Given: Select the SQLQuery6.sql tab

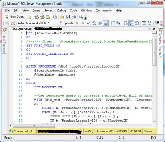Looking at the screenshot, I should (37, 29).
